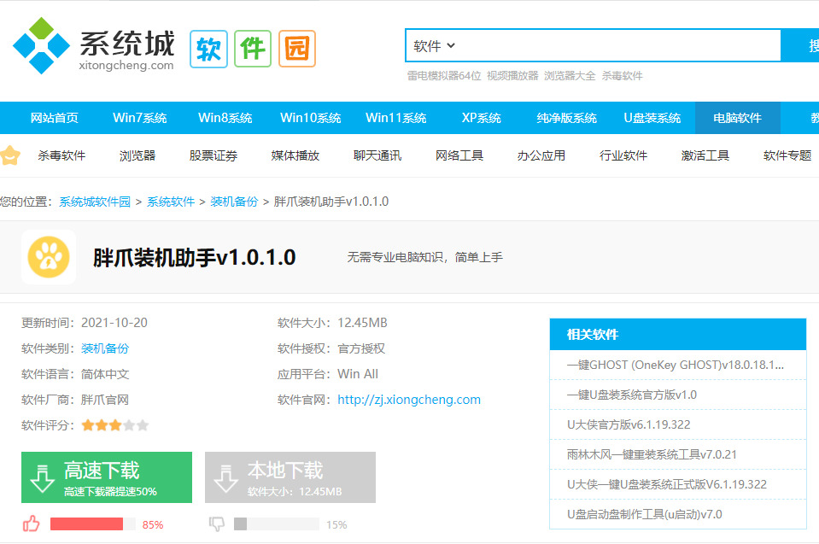This screenshot has width=819, height=544.
Task: Open the 网络工具 category
Action: 459,155
